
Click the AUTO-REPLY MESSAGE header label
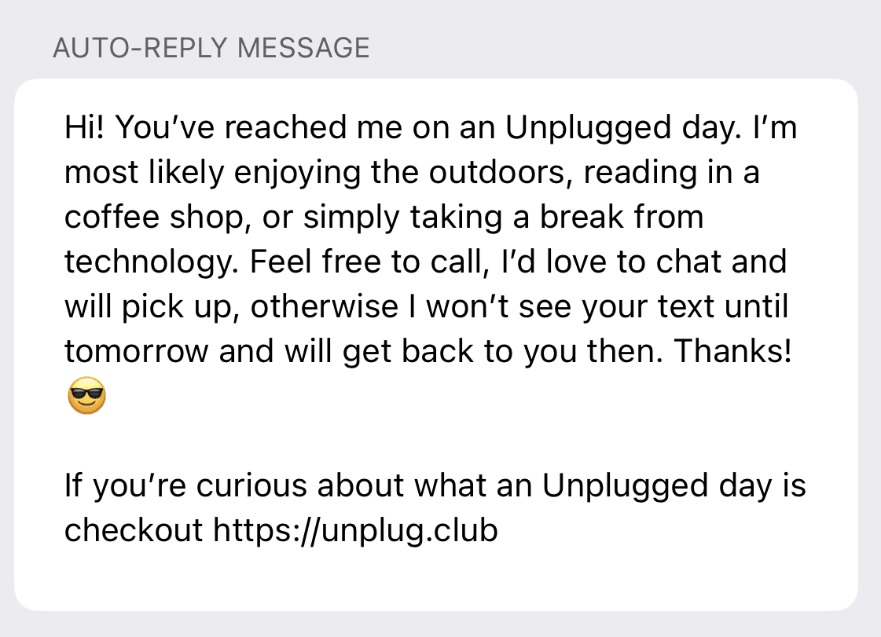211,48
